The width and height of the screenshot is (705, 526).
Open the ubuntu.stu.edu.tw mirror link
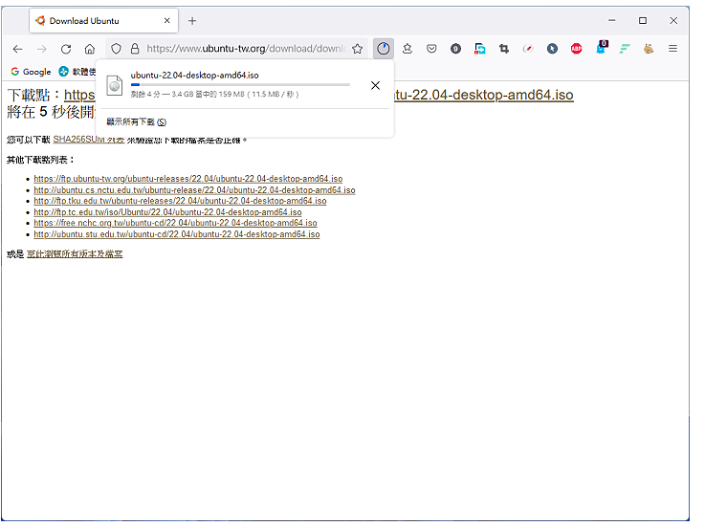177,234
